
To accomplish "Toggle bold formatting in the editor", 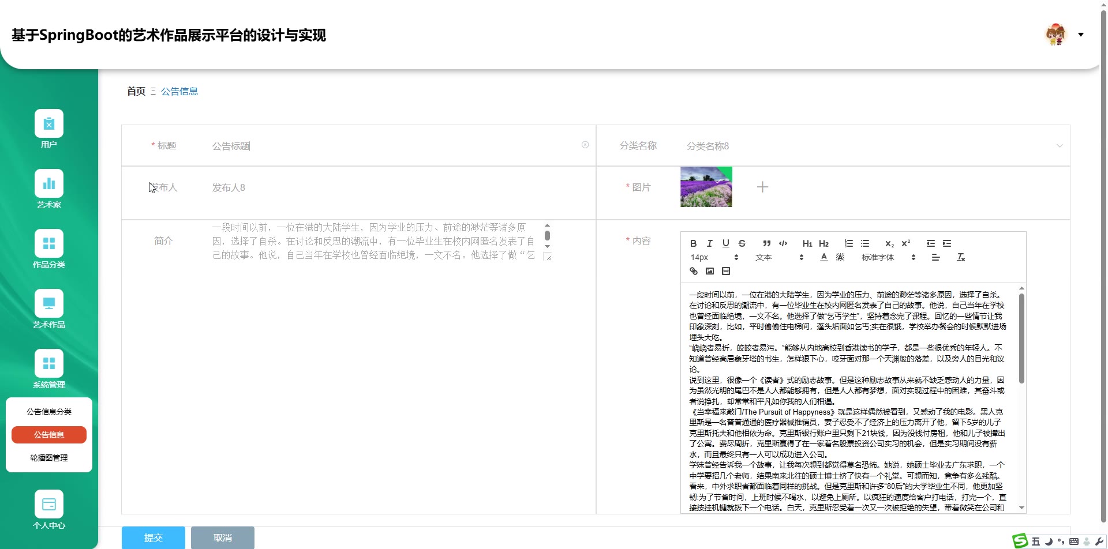I will 694,243.
